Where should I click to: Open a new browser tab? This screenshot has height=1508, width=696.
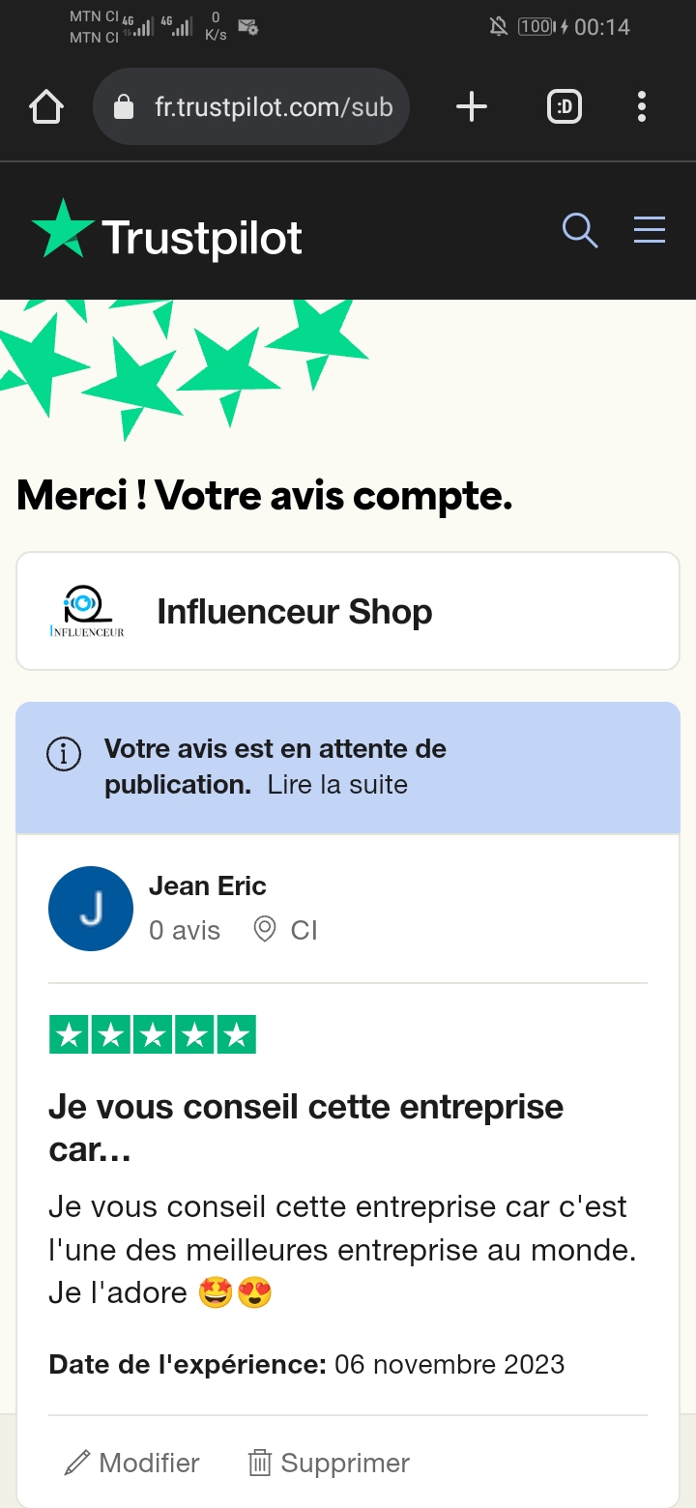471,107
